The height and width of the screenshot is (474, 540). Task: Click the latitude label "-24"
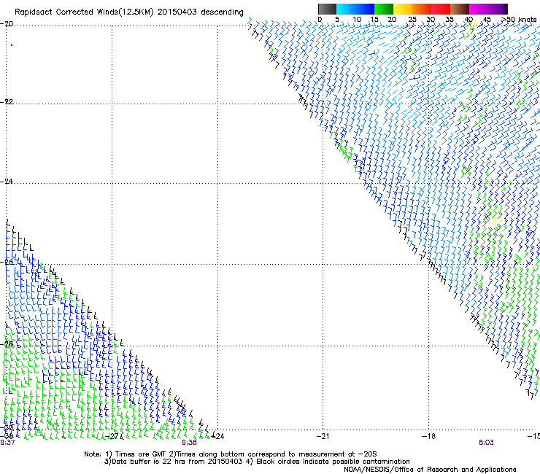tap(7, 181)
